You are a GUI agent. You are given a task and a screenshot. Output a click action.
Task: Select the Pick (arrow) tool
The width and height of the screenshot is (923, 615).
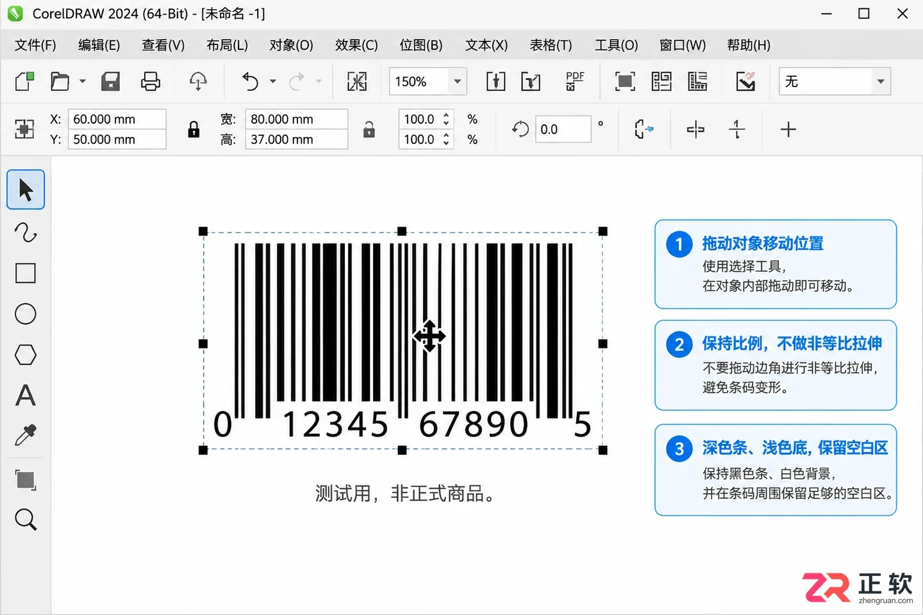(26, 190)
